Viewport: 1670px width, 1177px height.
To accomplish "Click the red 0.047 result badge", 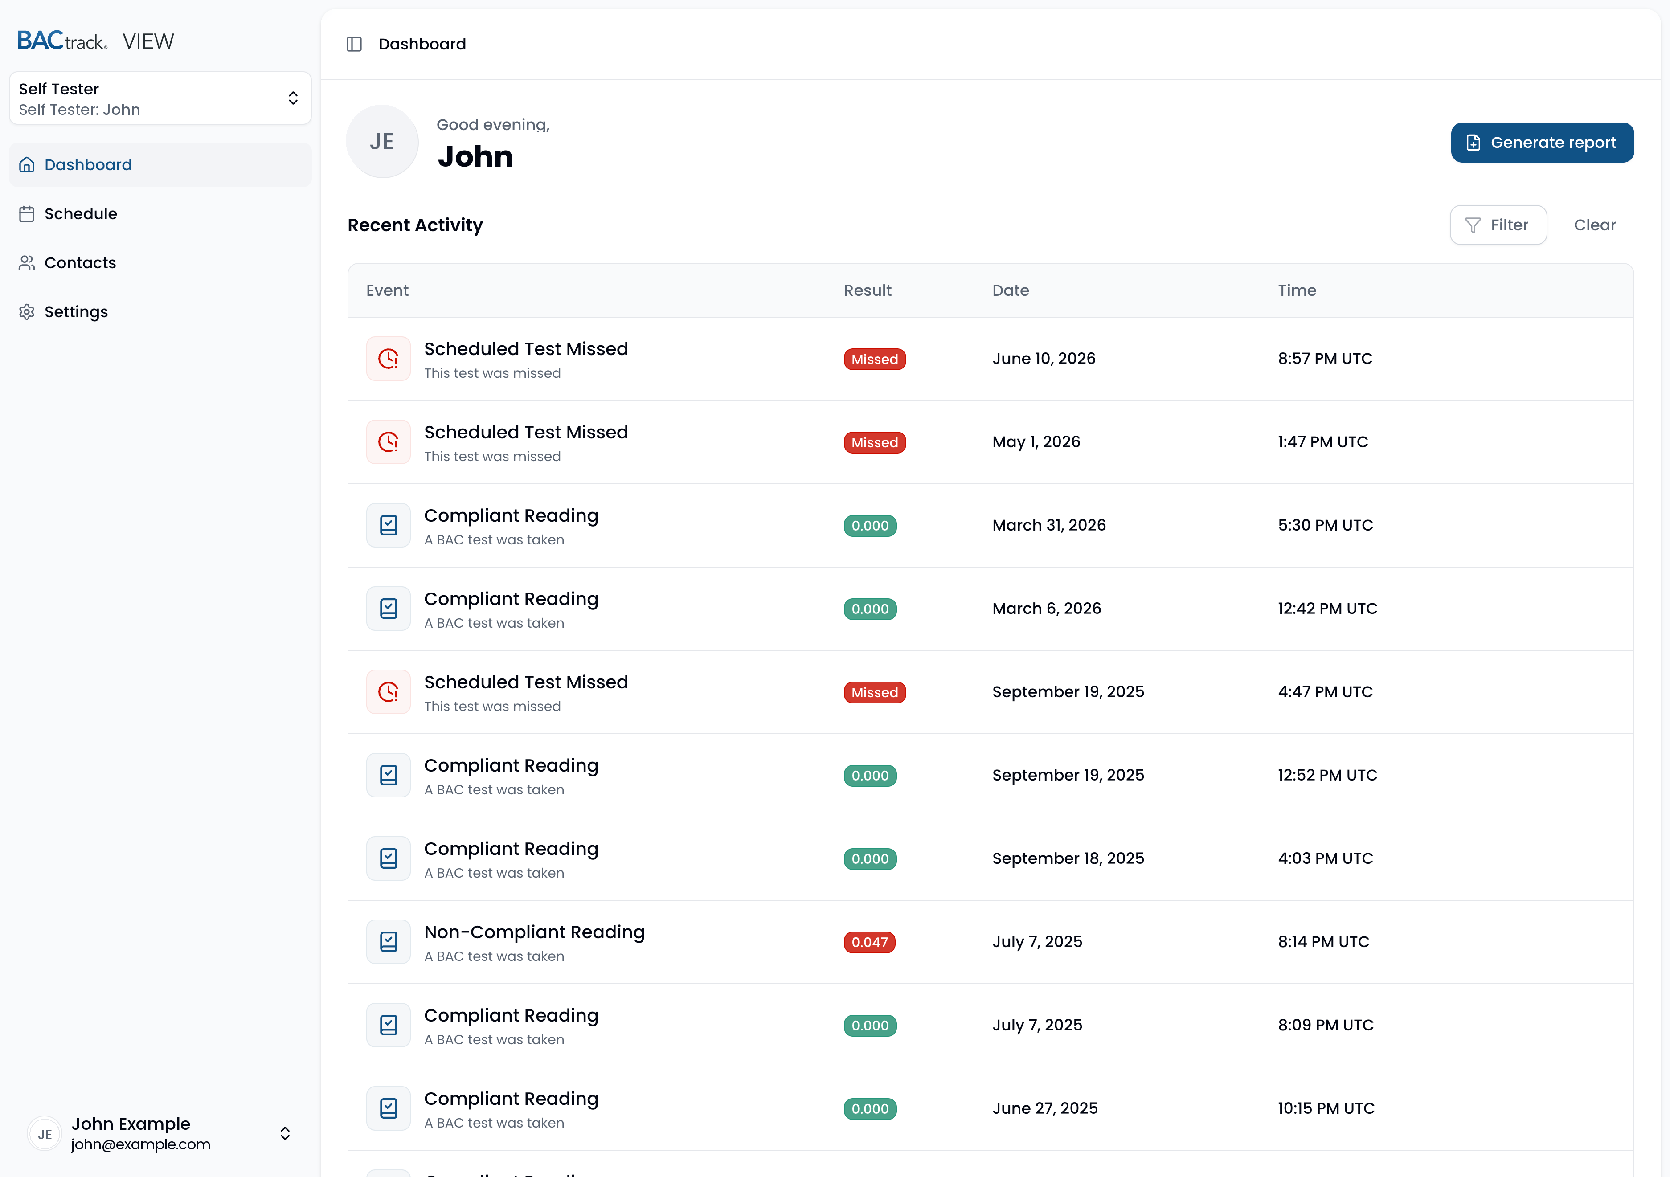I will [x=869, y=942].
